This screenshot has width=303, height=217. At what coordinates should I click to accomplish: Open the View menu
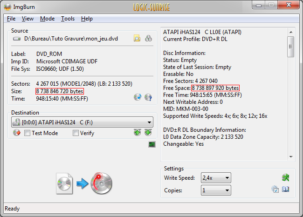(28, 19)
